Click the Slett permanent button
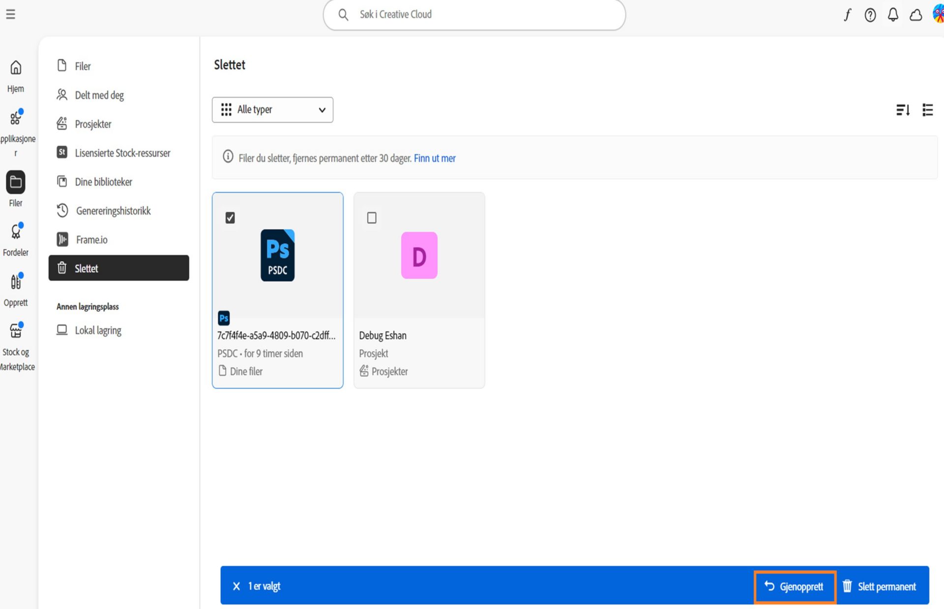The height and width of the screenshot is (609, 944). click(x=880, y=586)
